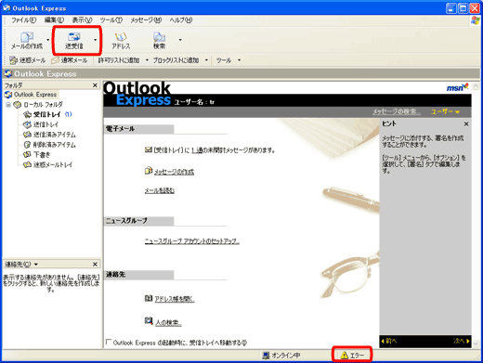483x363 pixels.
Task: Open the ツール toolbar dropdown arrow
Action: [239, 60]
